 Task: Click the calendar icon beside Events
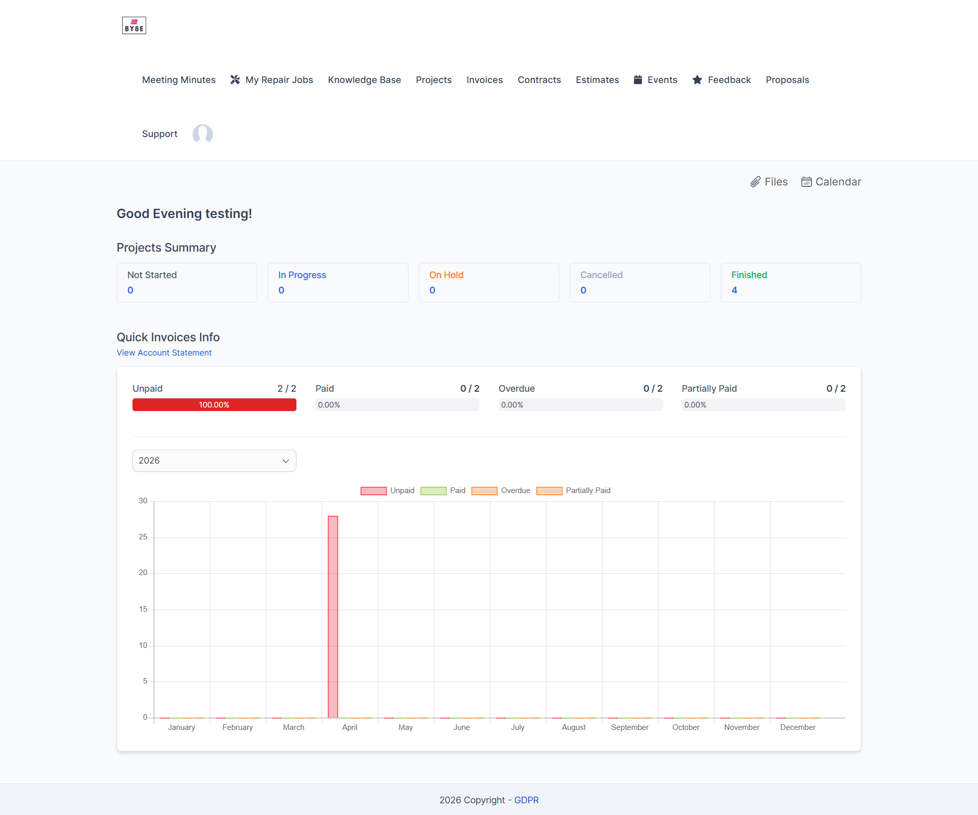637,79
